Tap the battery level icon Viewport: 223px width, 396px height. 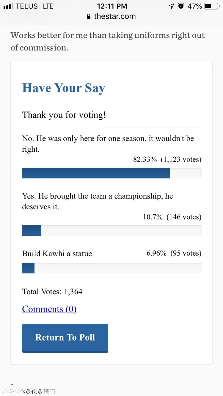coord(212,6)
